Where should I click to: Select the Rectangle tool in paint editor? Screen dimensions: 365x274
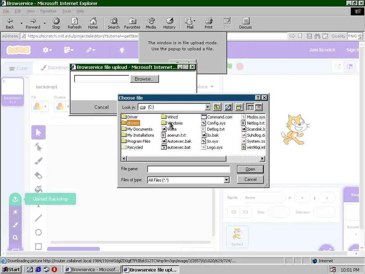[x=38, y=247]
